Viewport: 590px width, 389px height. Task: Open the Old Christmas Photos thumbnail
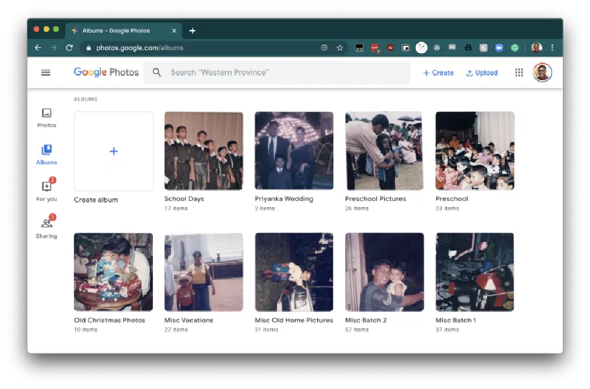[113, 272]
